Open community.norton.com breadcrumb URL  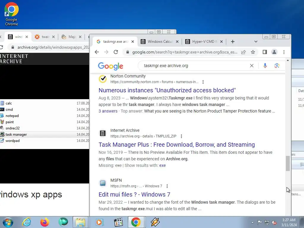pos(154,82)
